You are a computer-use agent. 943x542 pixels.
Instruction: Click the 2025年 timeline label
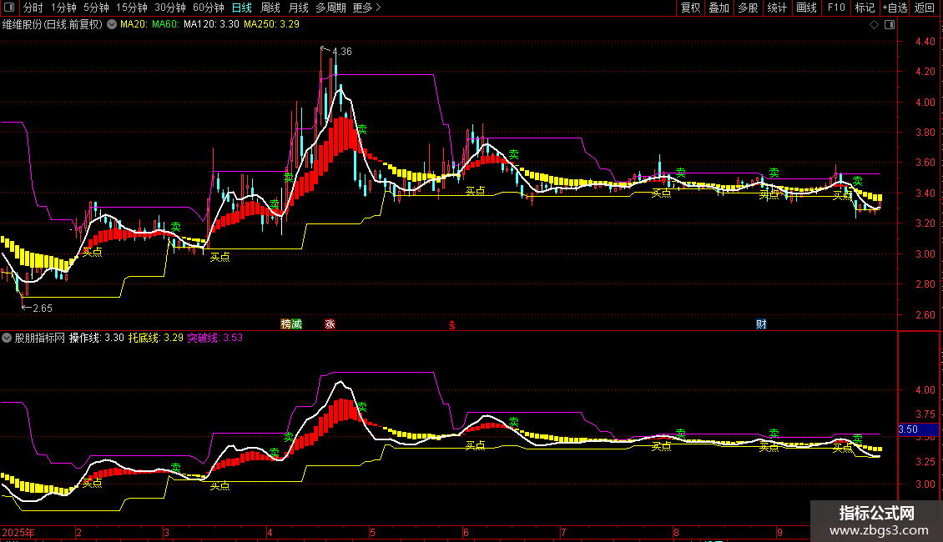[x=18, y=532]
